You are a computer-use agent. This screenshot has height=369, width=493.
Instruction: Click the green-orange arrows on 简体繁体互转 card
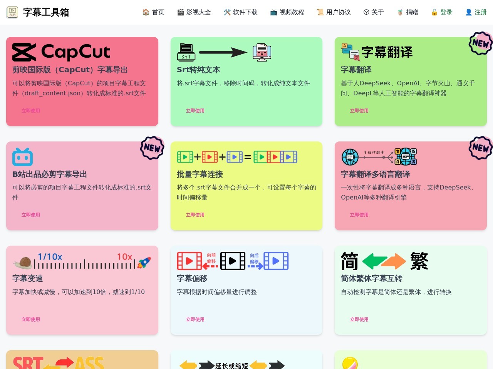[x=384, y=261]
